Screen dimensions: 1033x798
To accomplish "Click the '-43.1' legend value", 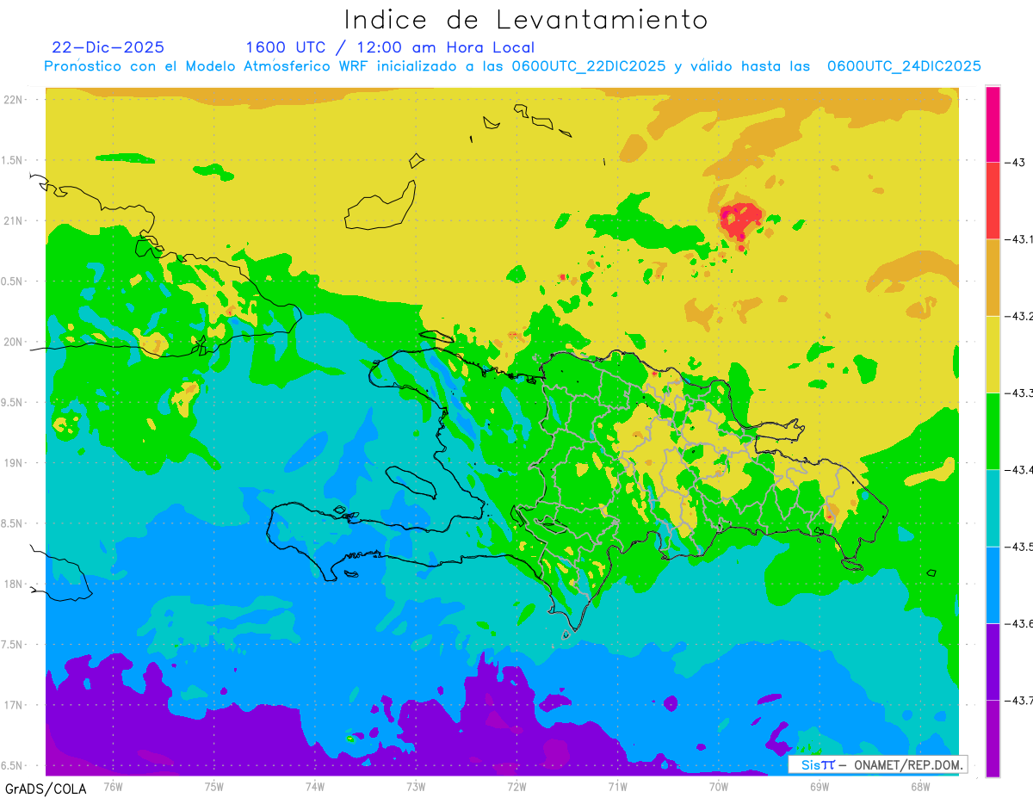I will (1019, 239).
